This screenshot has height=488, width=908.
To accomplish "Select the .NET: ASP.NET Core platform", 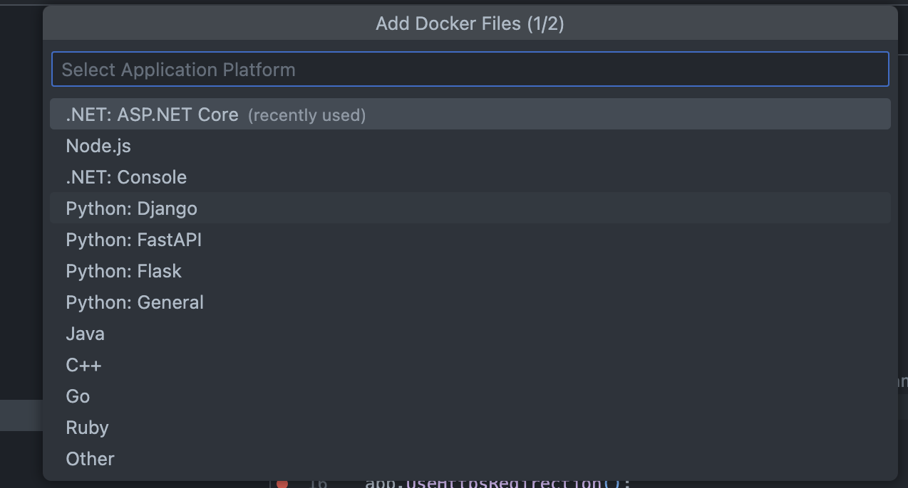I will click(x=152, y=114).
